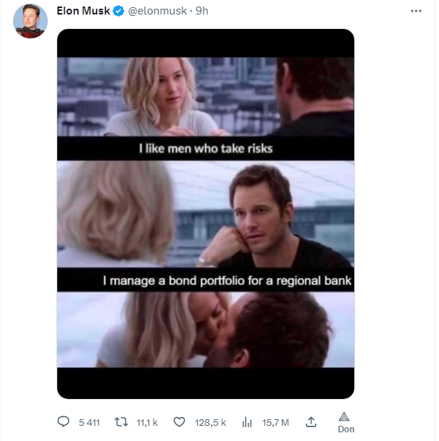Image resolution: width=439 pixels, height=441 pixels.
Task: Open view analytics bar chart icon
Action: (x=246, y=421)
